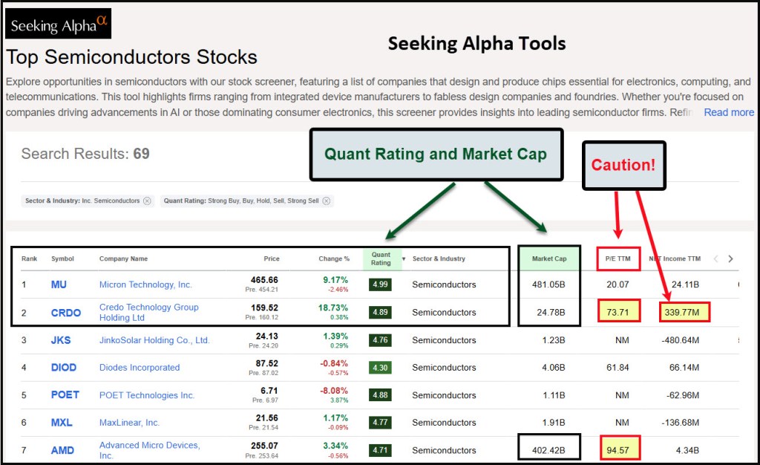This screenshot has width=760, height=465.
Task: Click the 4.99 quant rating badge
Action: (380, 284)
